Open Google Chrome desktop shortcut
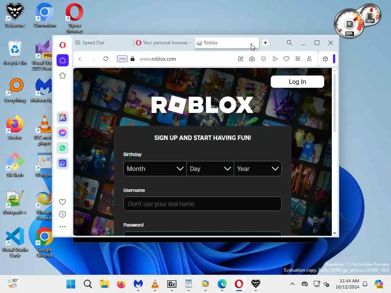 [44, 242]
